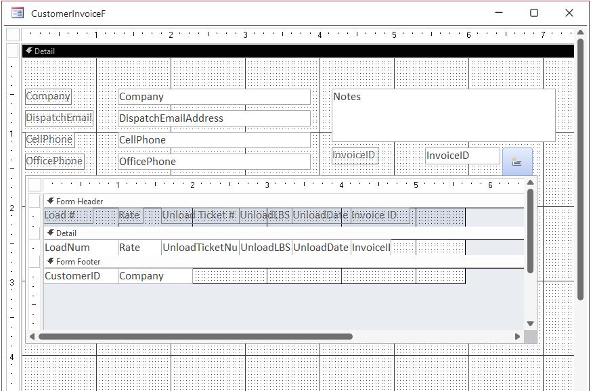The width and height of the screenshot is (593, 391).
Task: Click the insert image icon beside InvoiceID
Action: point(517,160)
